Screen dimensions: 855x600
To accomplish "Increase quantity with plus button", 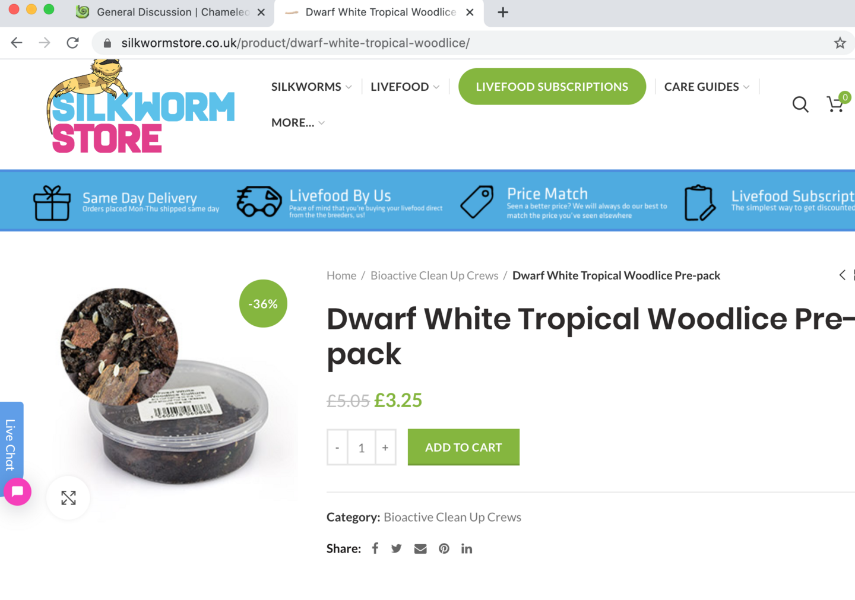I will [385, 447].
